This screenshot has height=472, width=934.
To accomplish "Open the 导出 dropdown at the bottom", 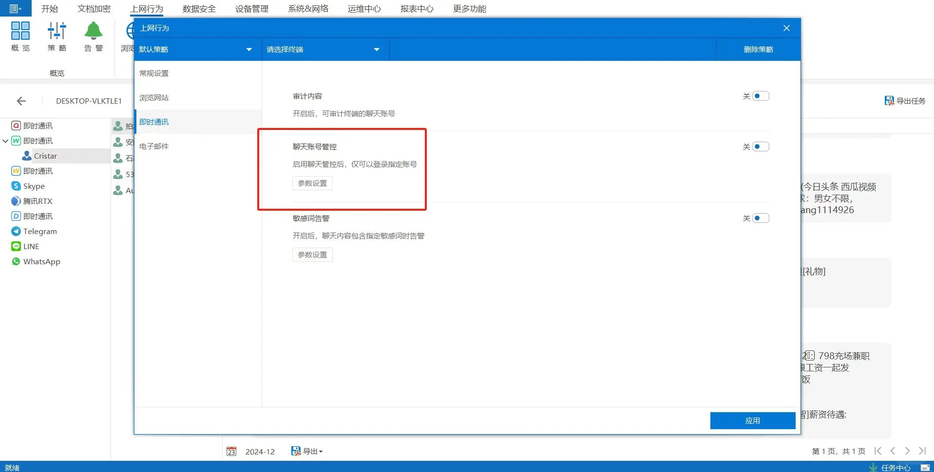I will pyautogui.click(x=307, y=451).
